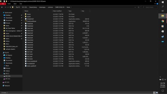Open the View ribbon tab
The width and height of the screenshot is (167, 94).
(x=21, y=4)
